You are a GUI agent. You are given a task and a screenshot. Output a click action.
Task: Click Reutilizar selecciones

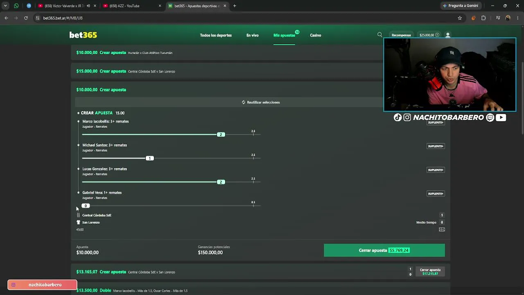coord(261,102)
